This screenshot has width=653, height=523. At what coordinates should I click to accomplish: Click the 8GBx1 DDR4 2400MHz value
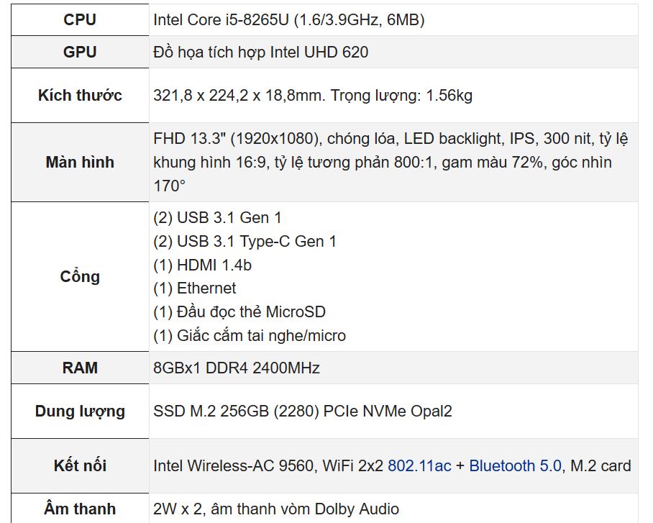tap(236, 368)
